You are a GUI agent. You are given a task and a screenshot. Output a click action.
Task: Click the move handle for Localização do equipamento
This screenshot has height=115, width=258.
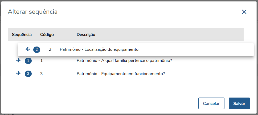tap(28, 49)
